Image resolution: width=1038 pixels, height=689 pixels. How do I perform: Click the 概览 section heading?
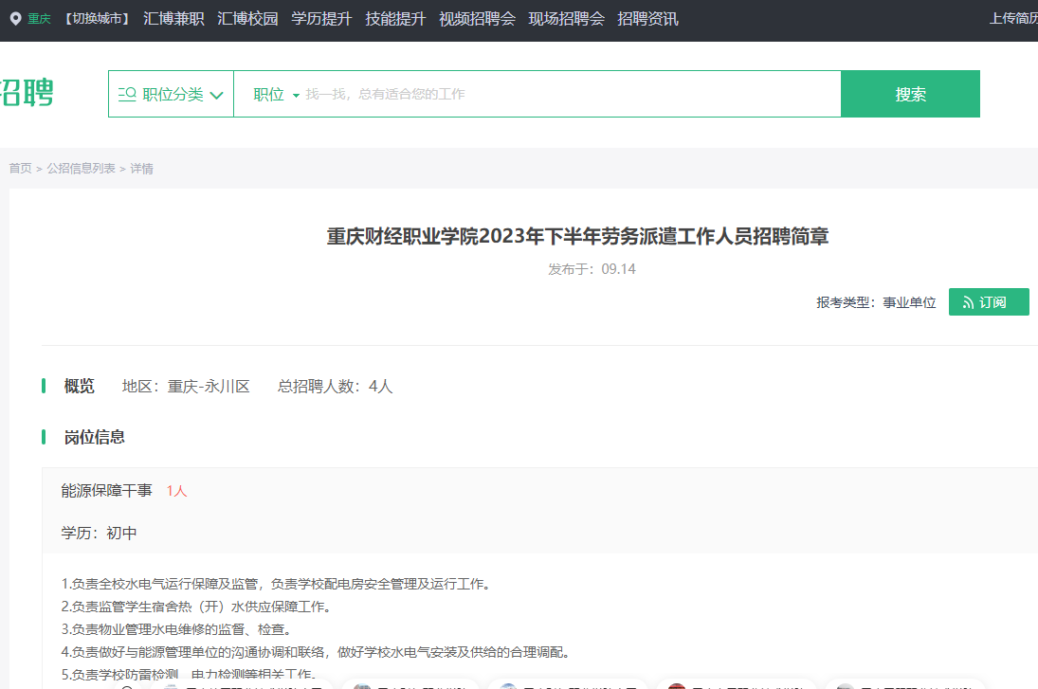pyautogui.click(x=79, y=386)
